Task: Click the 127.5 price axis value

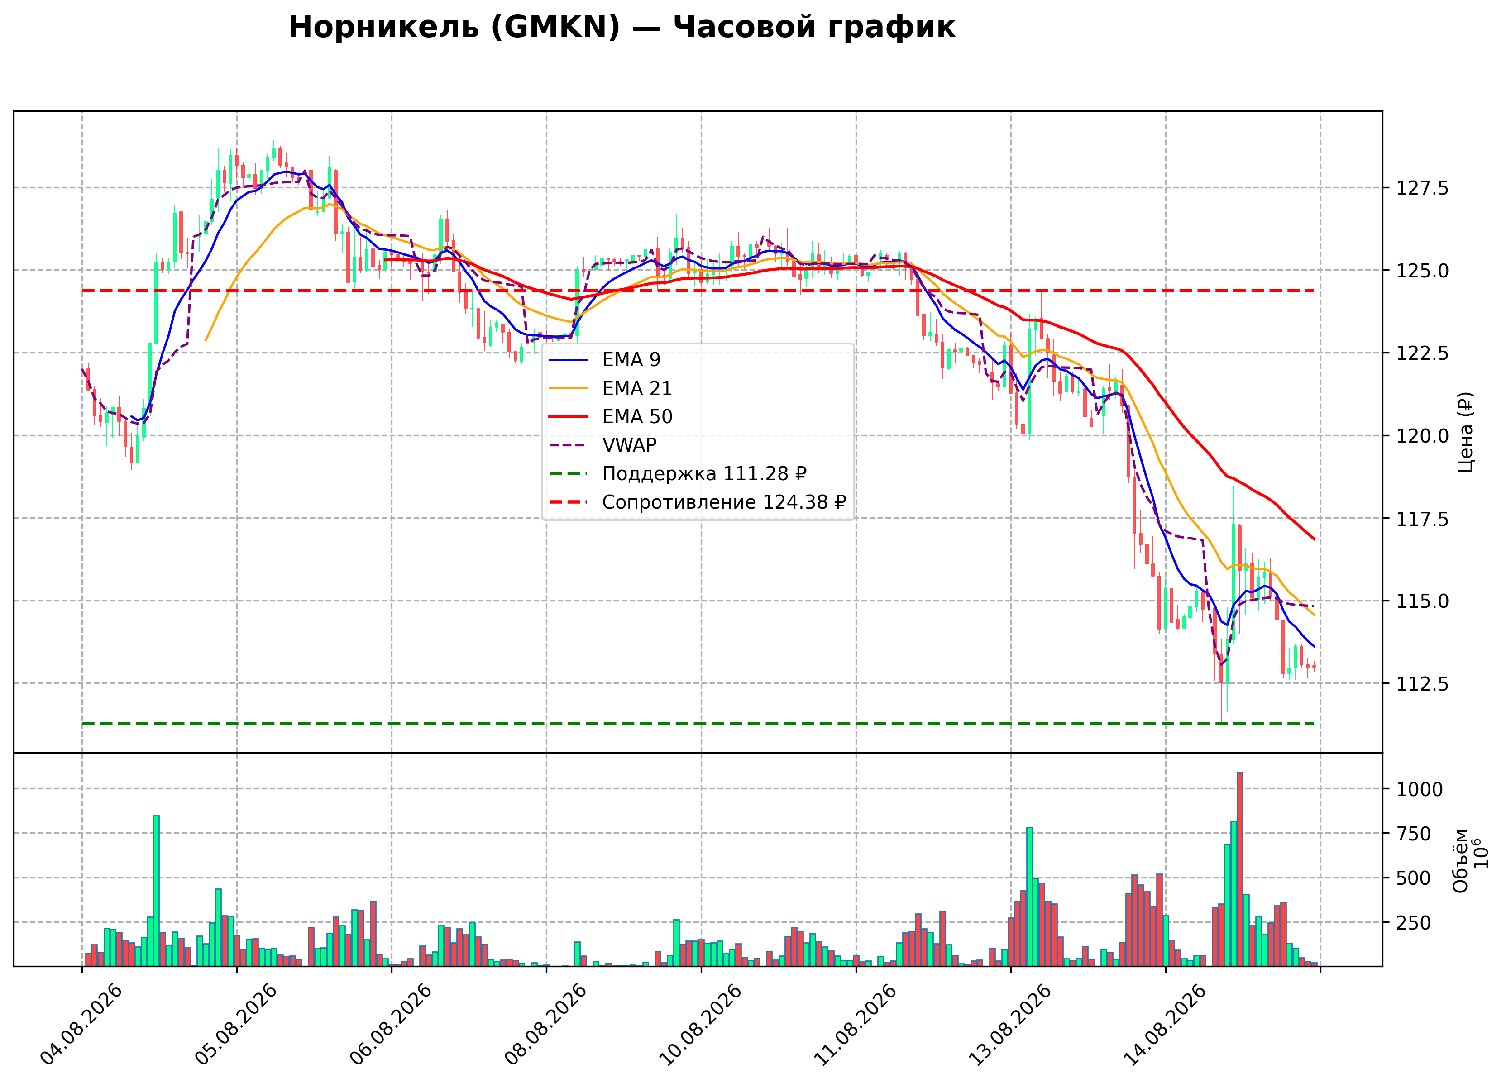Action: coord(1422,189)
